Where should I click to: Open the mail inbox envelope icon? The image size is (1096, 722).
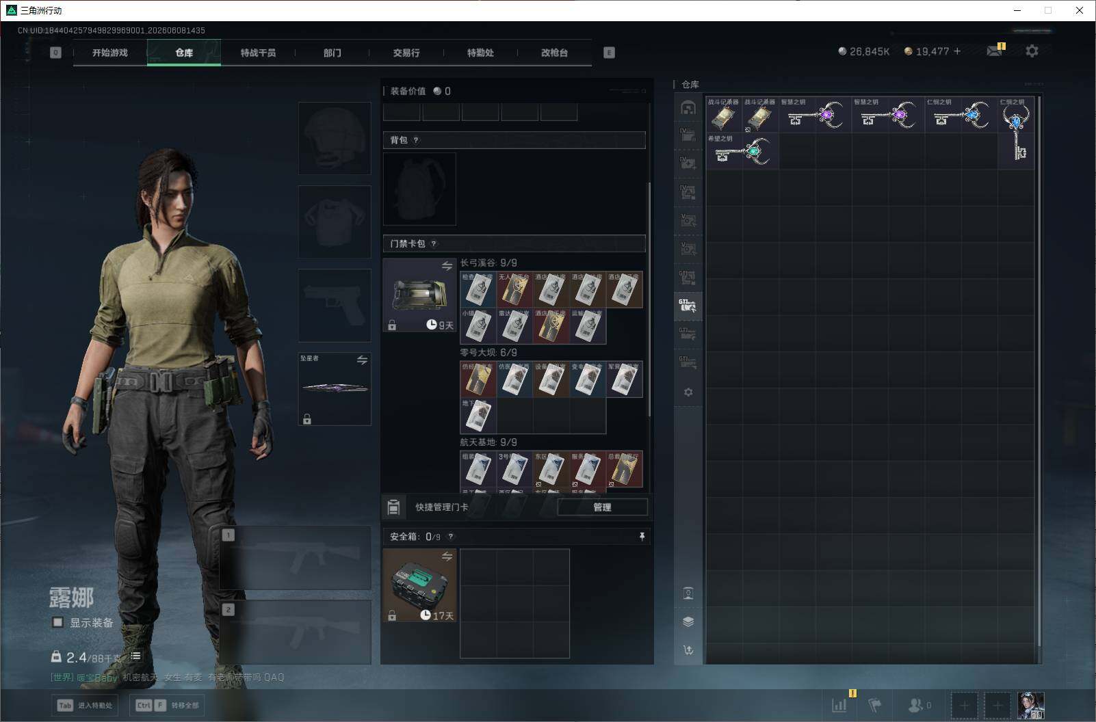pyautogui.click(x=995, y=51)
